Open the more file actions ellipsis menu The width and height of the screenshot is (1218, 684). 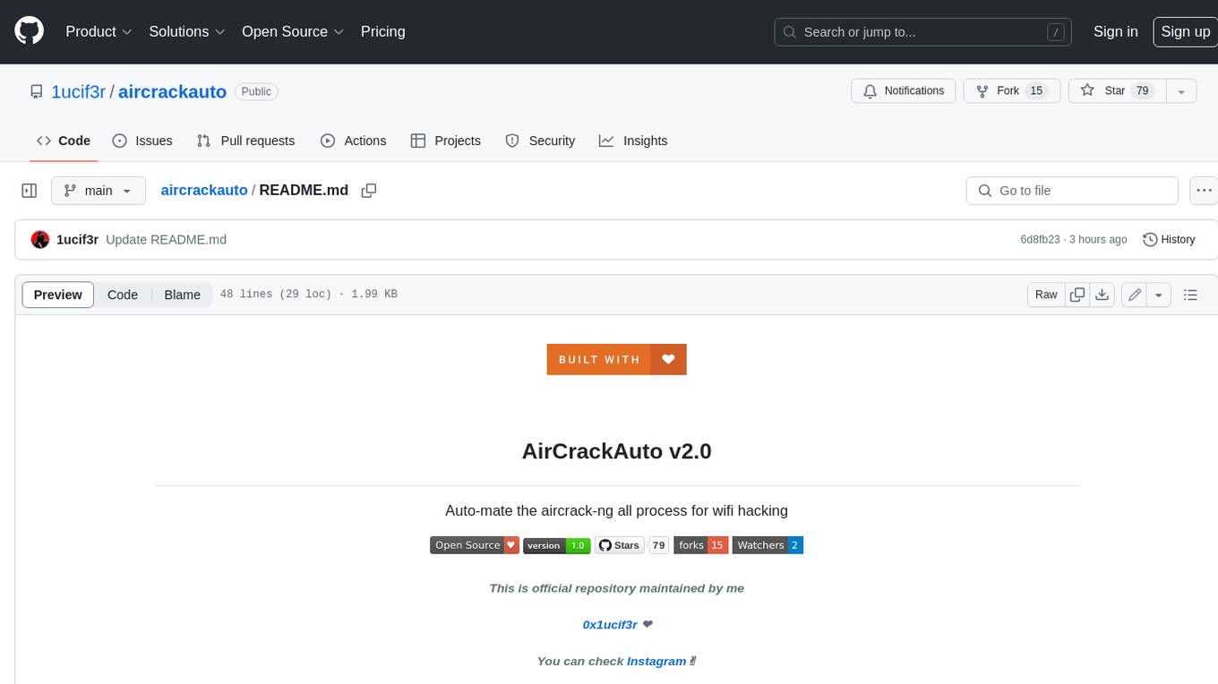tap(1204, 191)
